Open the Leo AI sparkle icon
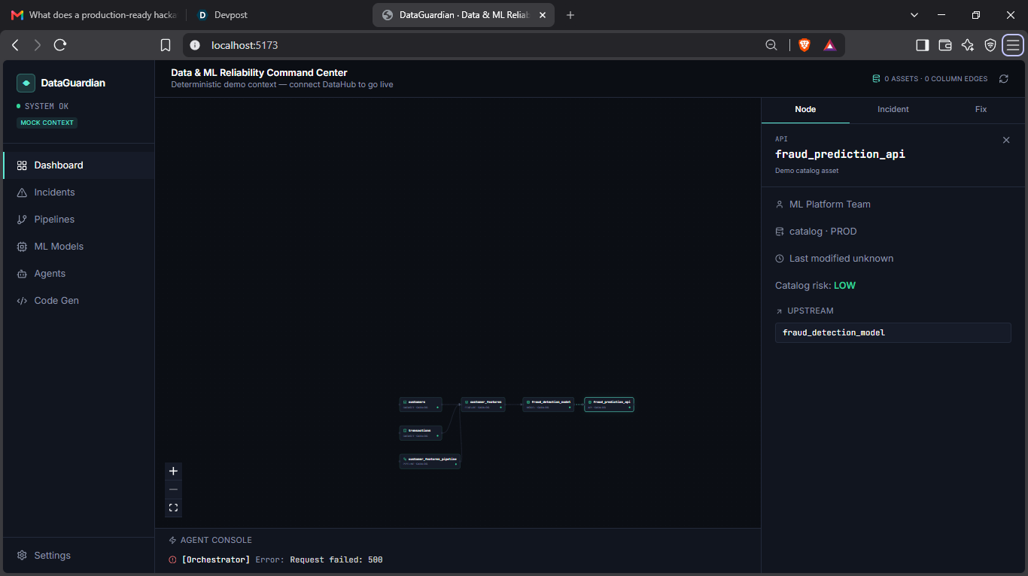 click(968, 45)
